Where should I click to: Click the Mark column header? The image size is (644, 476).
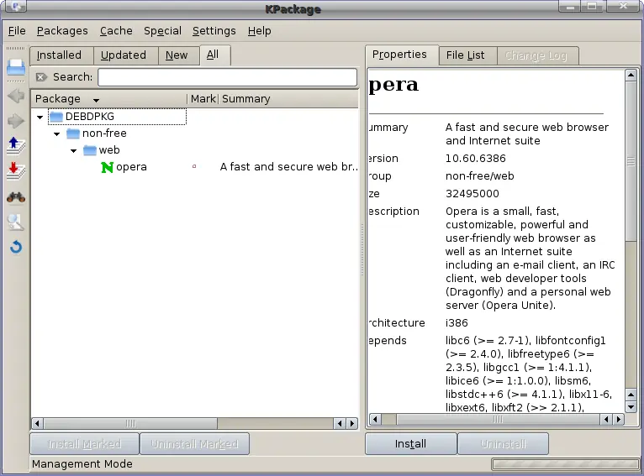click(203, 99)
